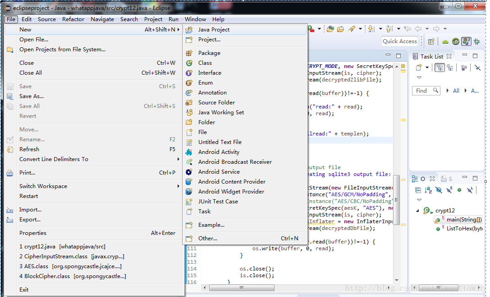Open the Navigate menu
490x297 pixels.
102,19
